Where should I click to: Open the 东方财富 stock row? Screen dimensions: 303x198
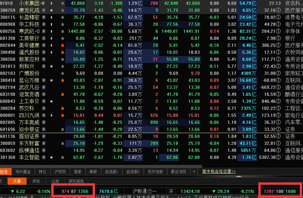point(152,143)
